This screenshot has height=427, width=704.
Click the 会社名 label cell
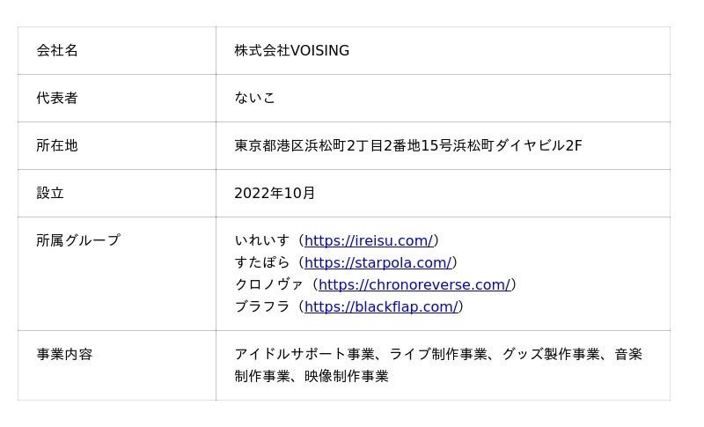117,51
